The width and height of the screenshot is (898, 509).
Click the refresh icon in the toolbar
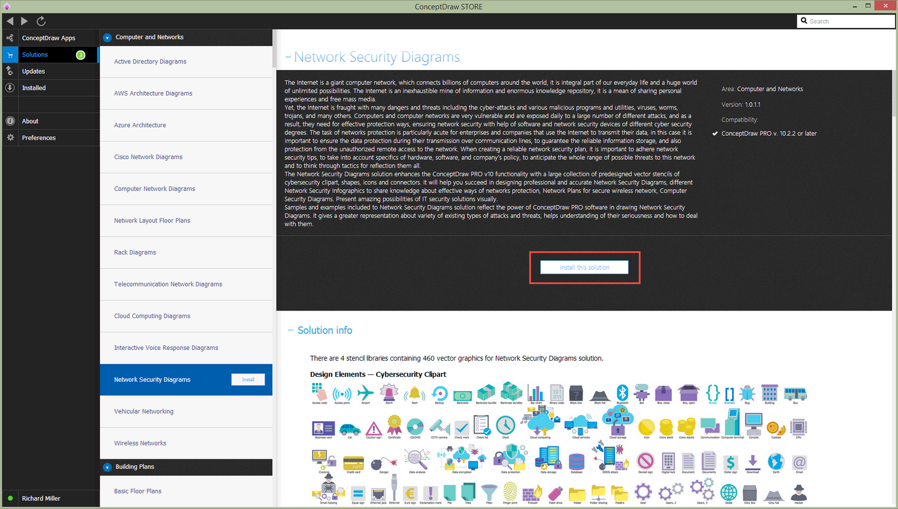tap(41, 21)
